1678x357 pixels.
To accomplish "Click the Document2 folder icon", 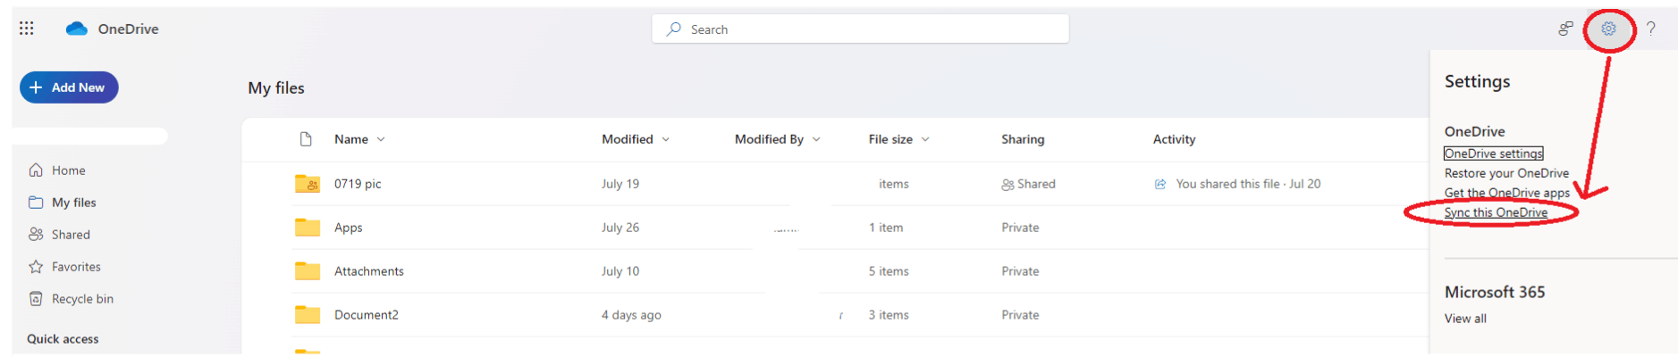I will (x=308, y=315).
